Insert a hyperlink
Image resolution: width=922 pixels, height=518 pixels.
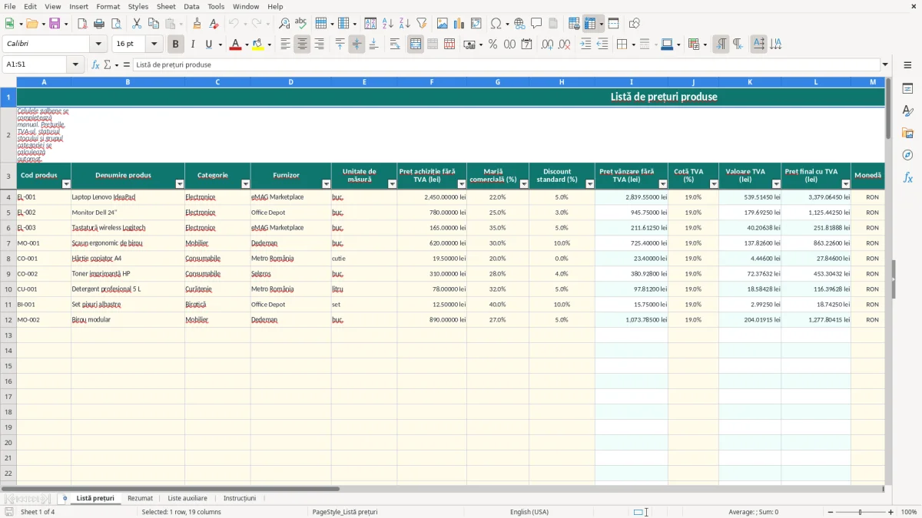(519, 24)
